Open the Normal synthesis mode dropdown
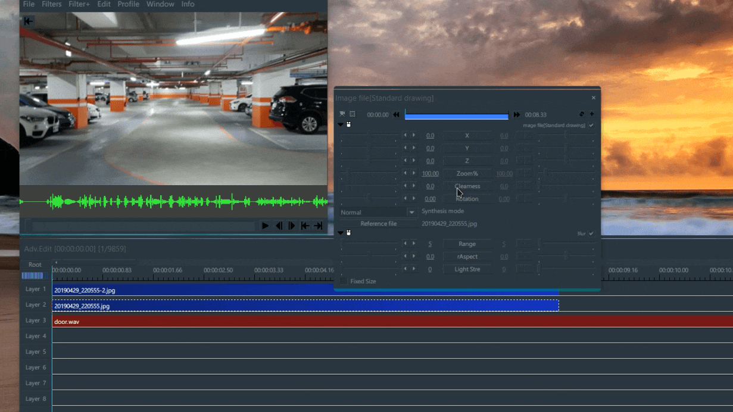733x412 pixels. (411, 212)
